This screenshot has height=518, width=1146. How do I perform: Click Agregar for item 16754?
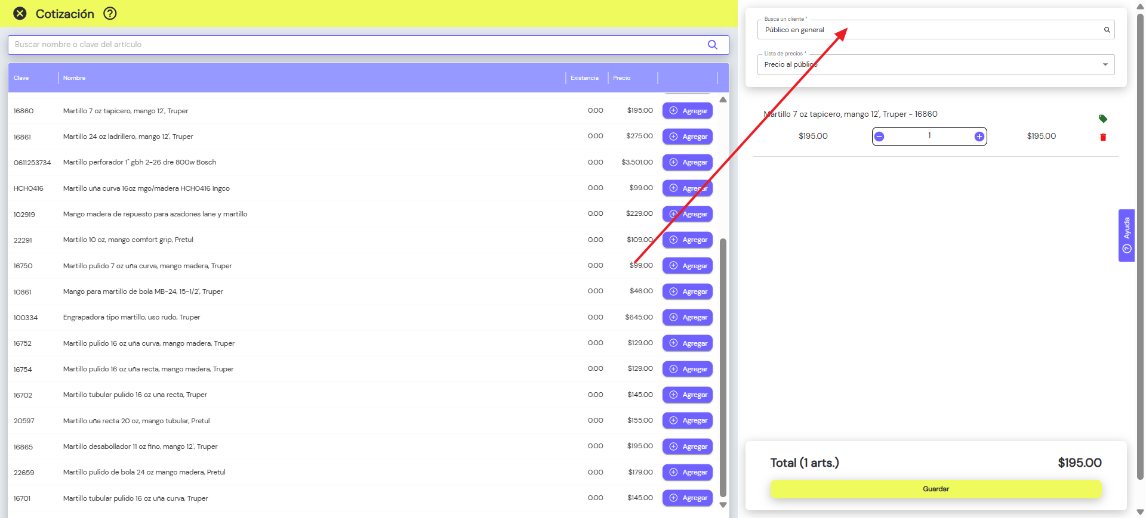(x=688, y=369)
